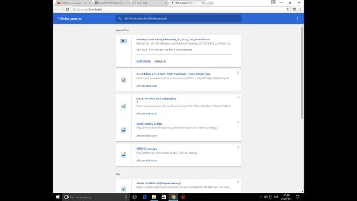Click the suhd jpg image file icon

coord(123,130)
